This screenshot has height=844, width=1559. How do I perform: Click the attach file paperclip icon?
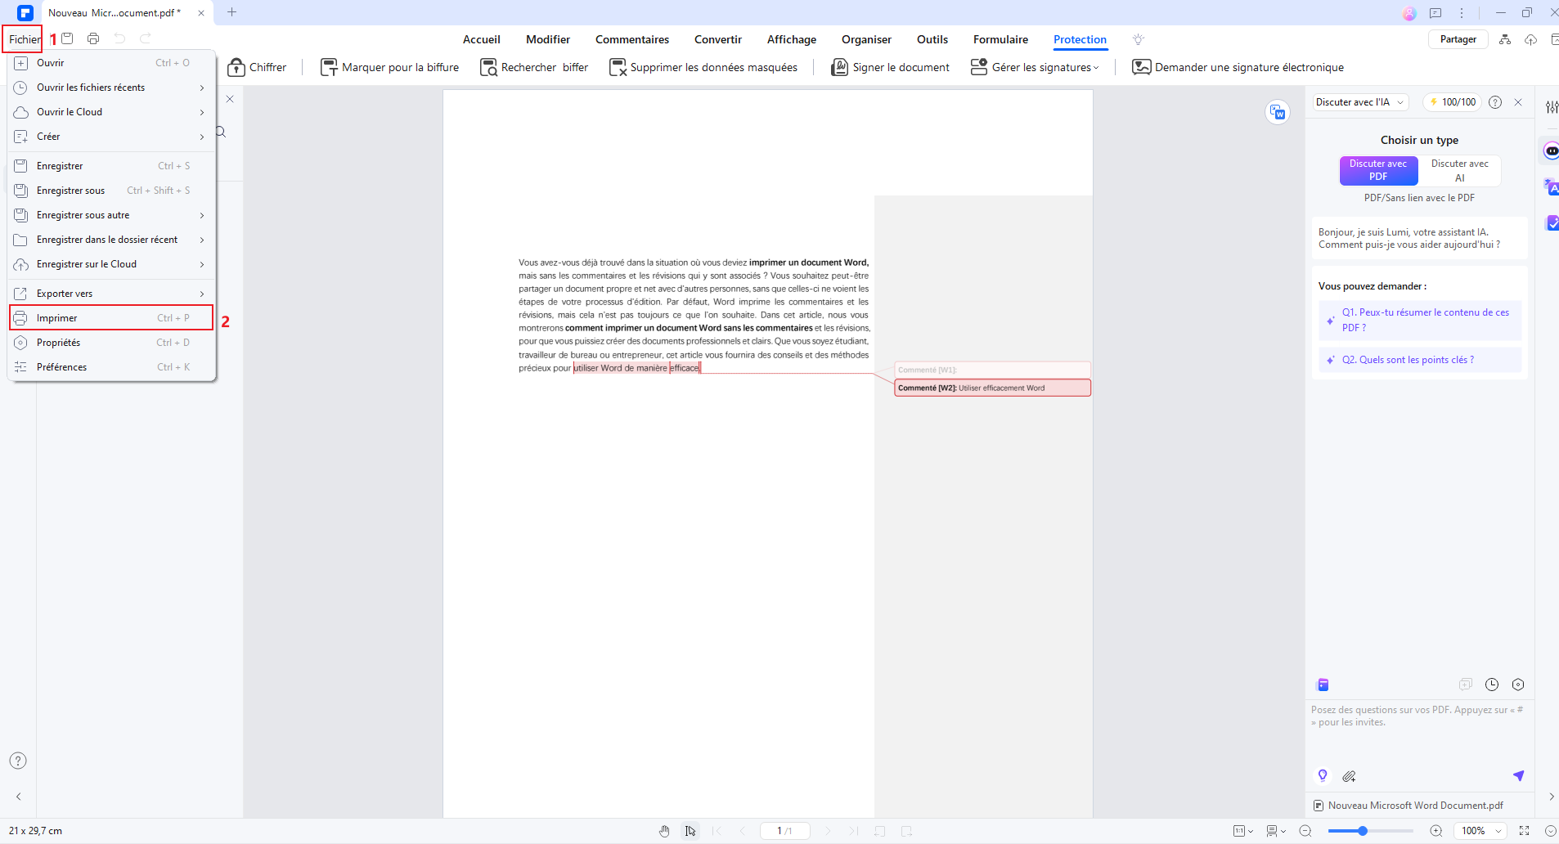(x=1350, y=776)
